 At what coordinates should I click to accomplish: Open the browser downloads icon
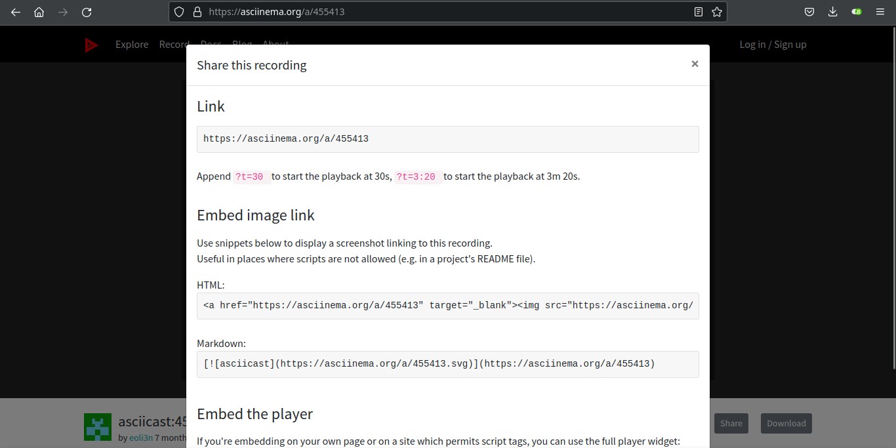833,12
